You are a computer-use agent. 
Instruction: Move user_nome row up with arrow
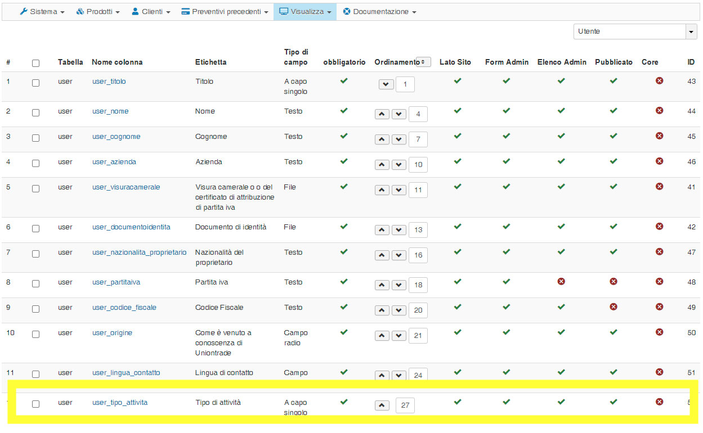tap(382, 114)
